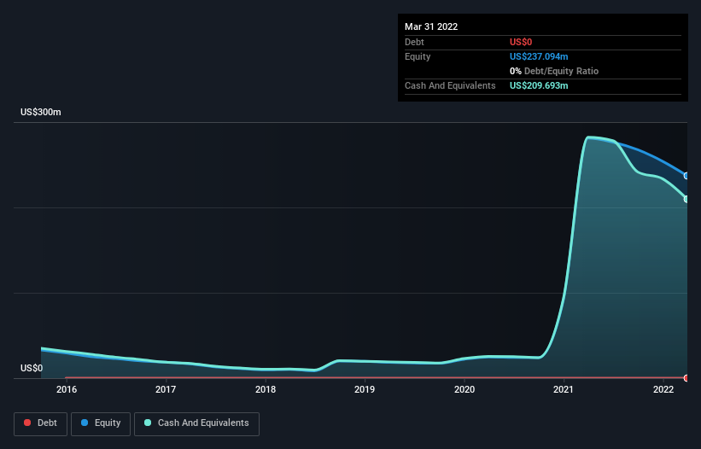Click the US$300m axis label

click(41, 112)
